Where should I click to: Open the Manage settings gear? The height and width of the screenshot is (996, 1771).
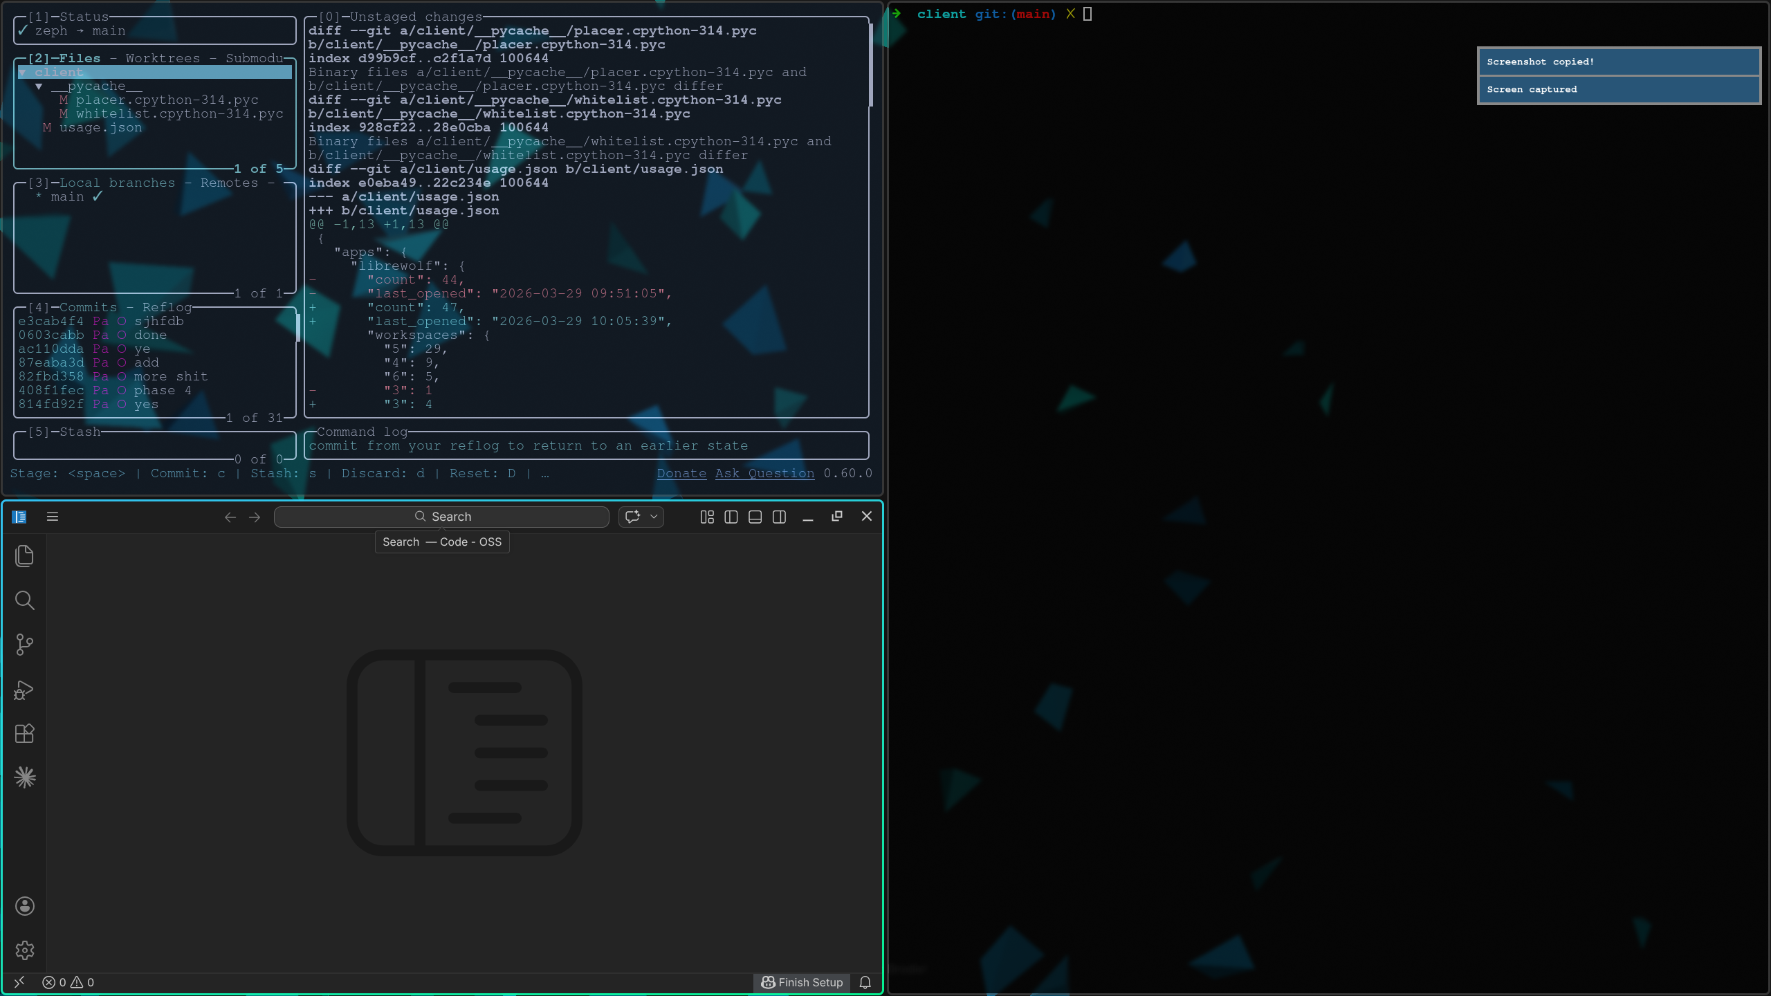point(25,950)
